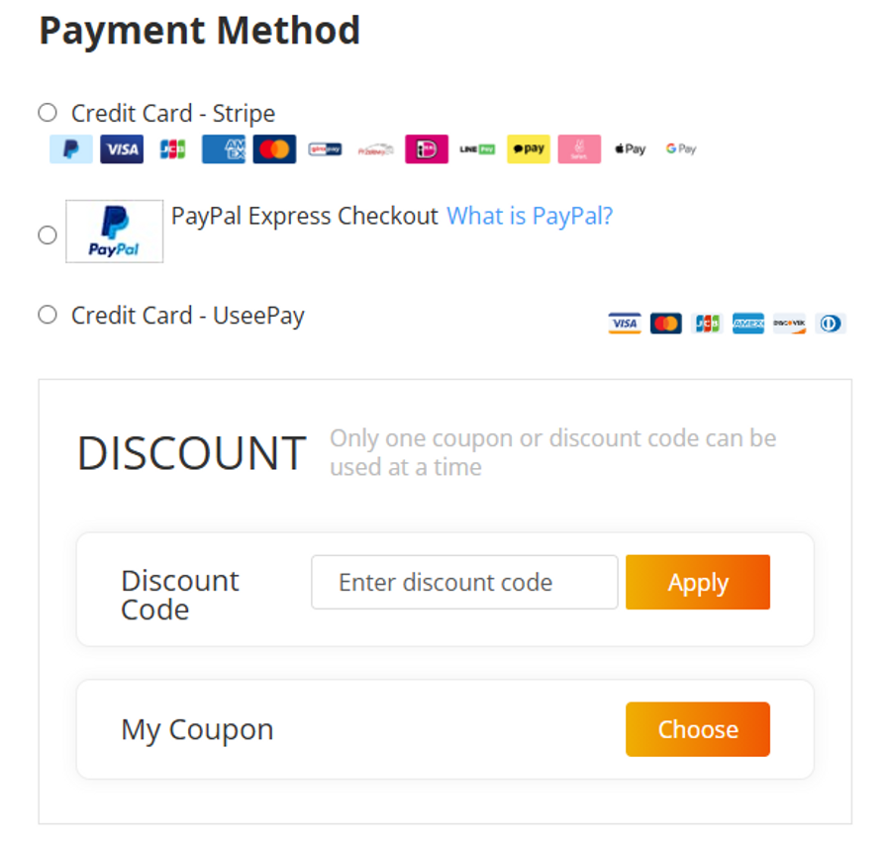Click the Apple Pay icon

point(630,149)
